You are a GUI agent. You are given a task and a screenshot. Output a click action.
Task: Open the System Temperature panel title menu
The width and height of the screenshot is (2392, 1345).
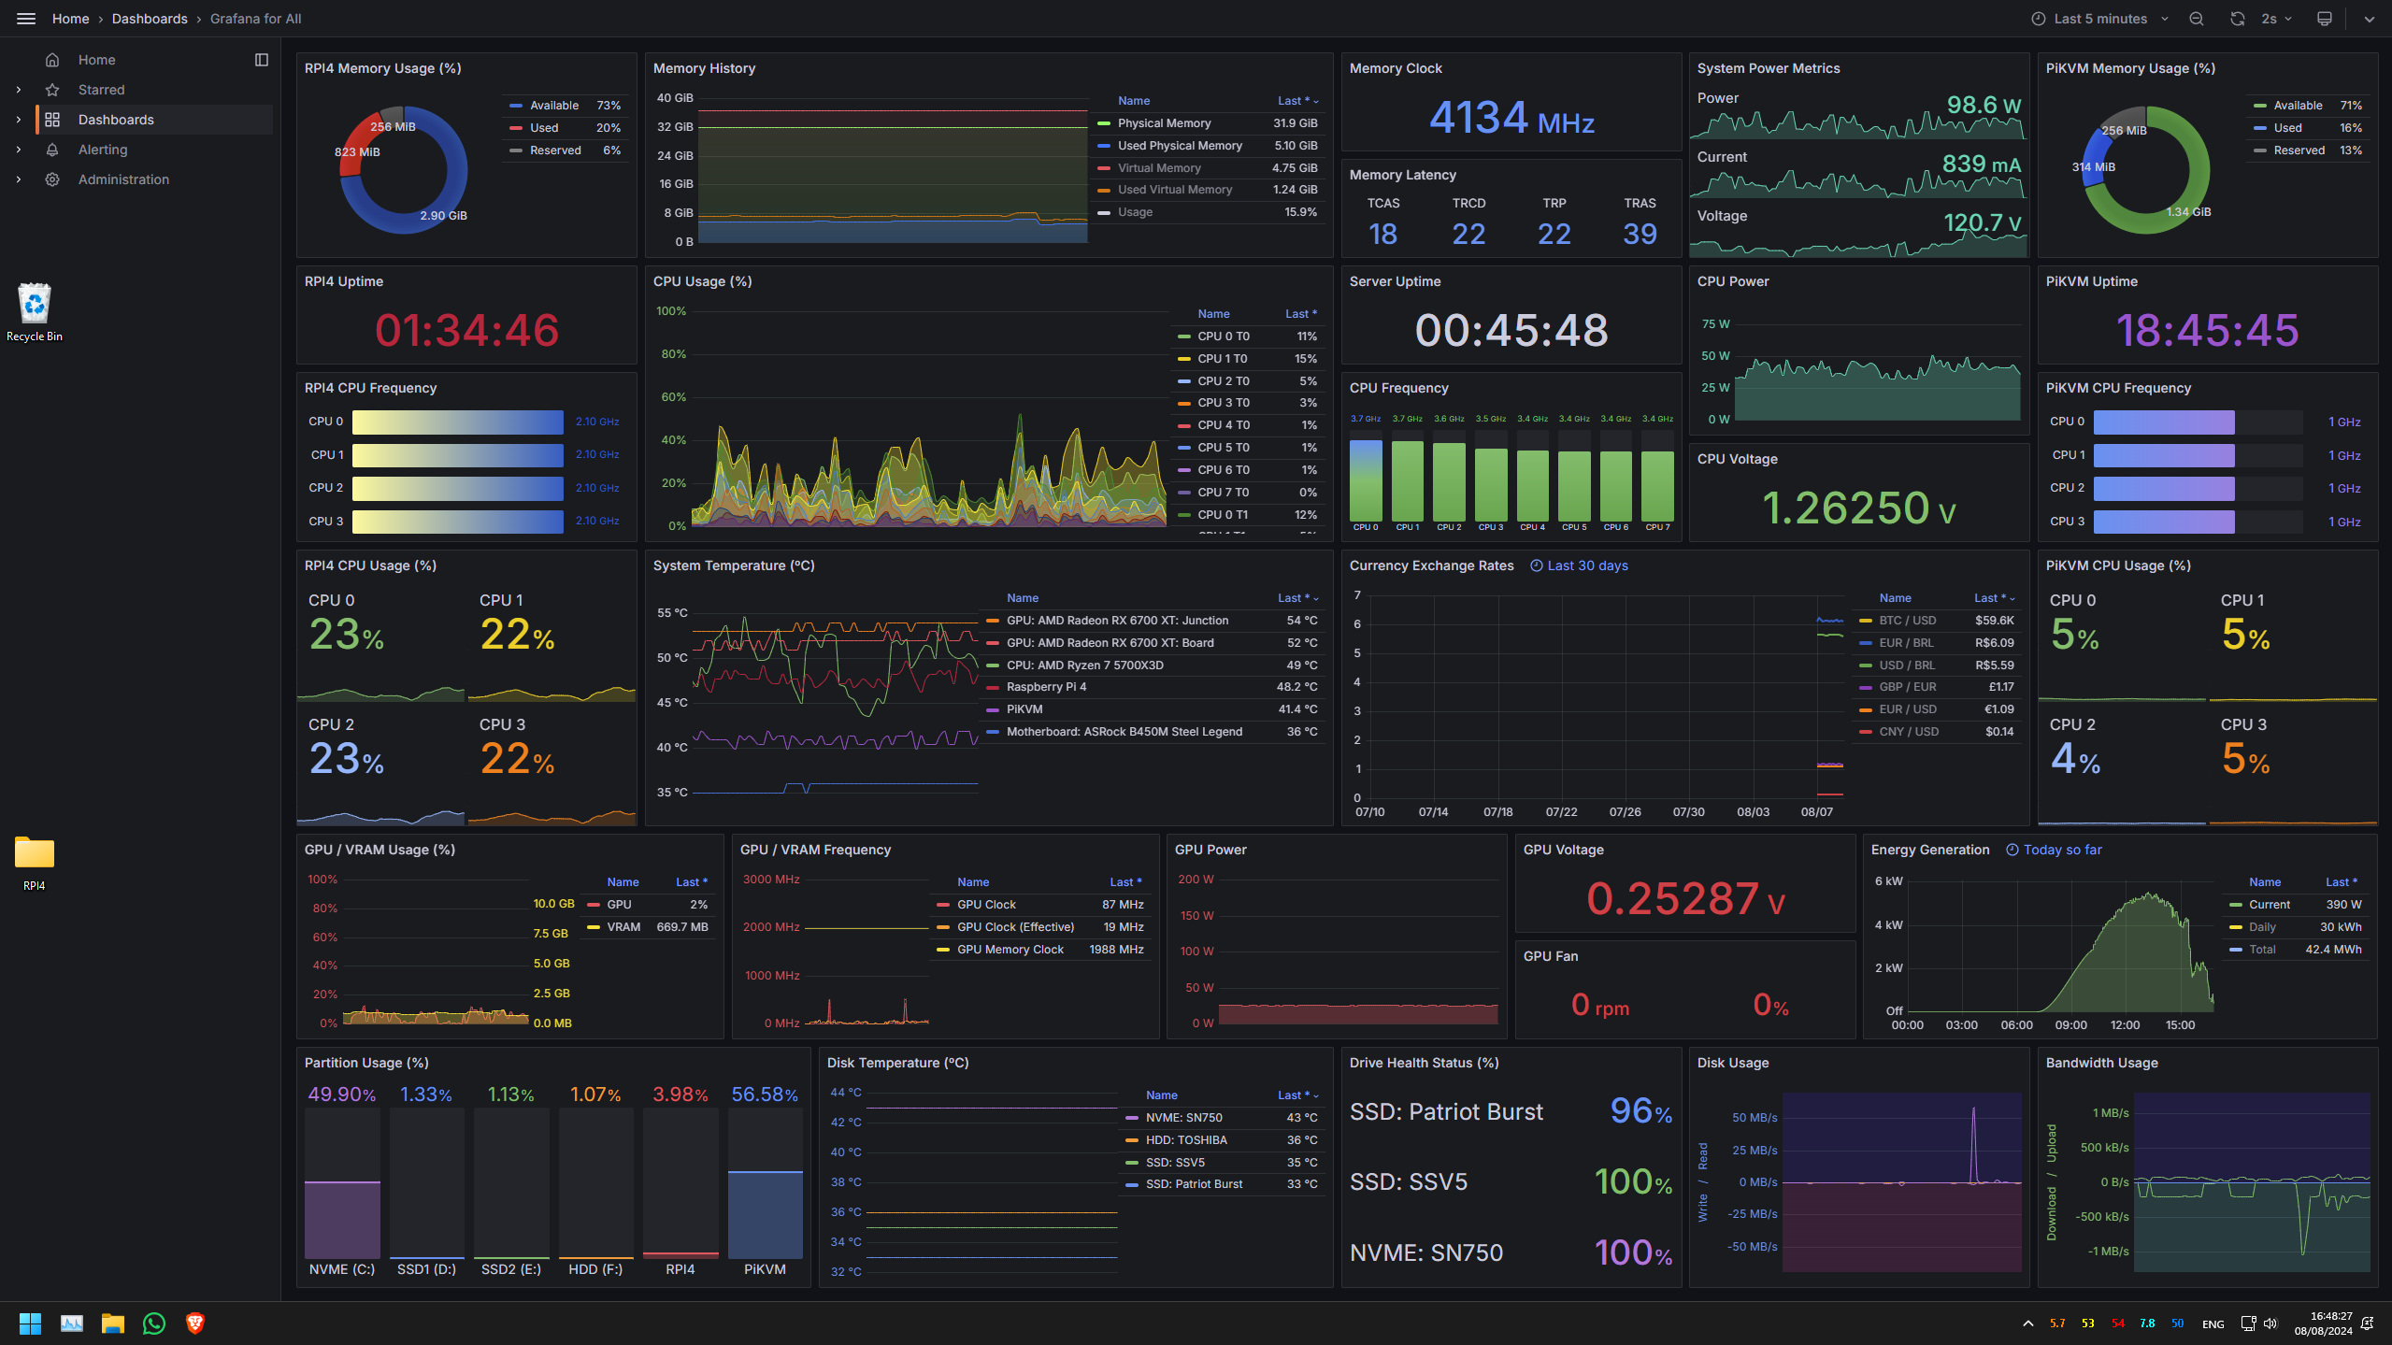click(734, 565)
